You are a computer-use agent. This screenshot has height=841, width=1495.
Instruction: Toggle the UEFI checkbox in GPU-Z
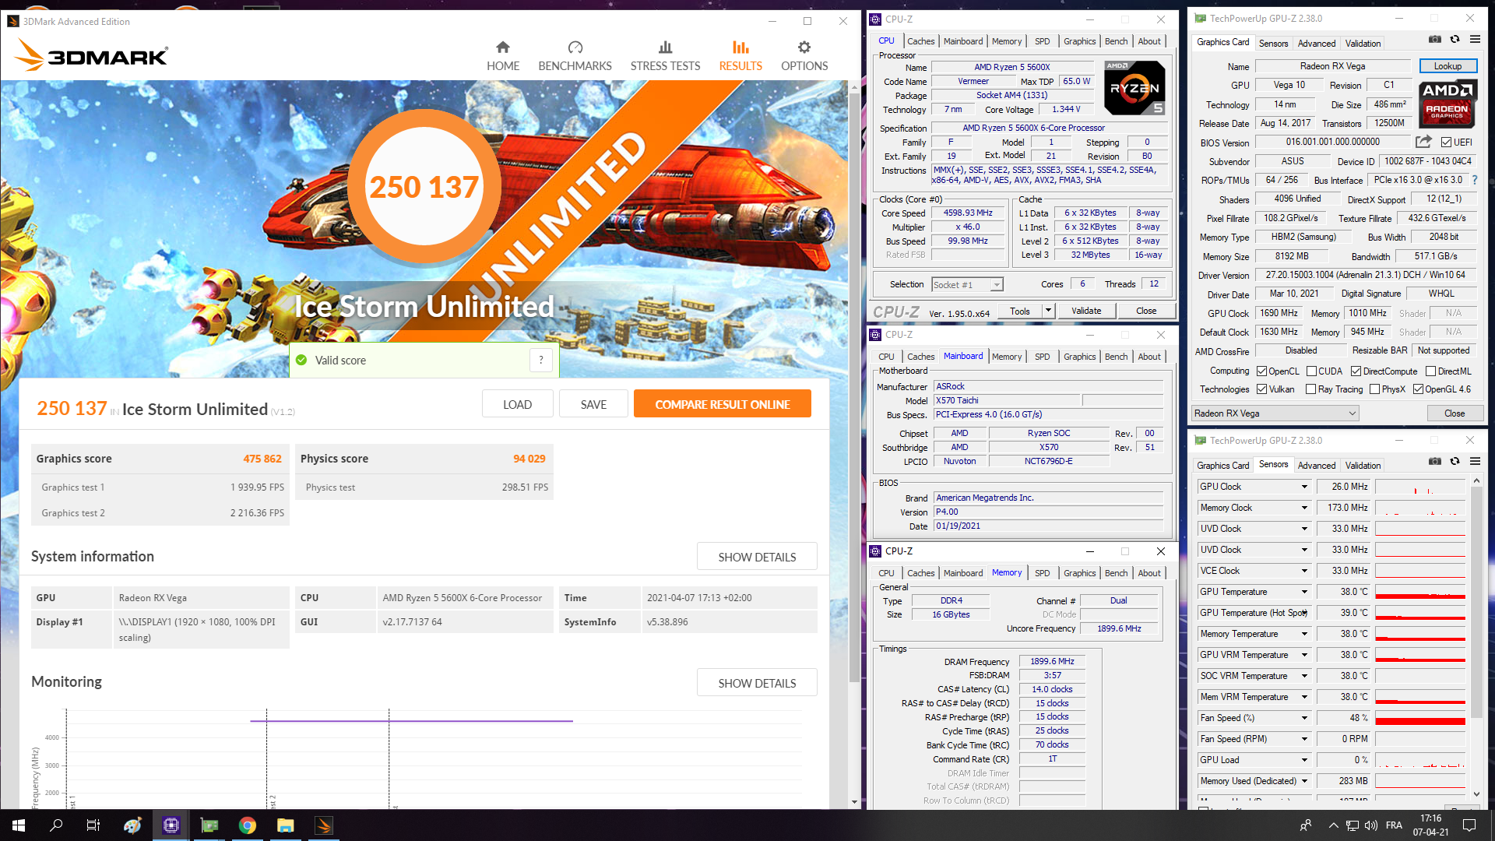[x=1446, y=143]
